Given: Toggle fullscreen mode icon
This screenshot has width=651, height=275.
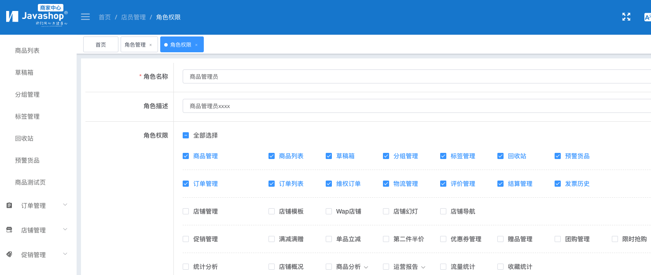Looking at the screenshot, I should [626, 17].
